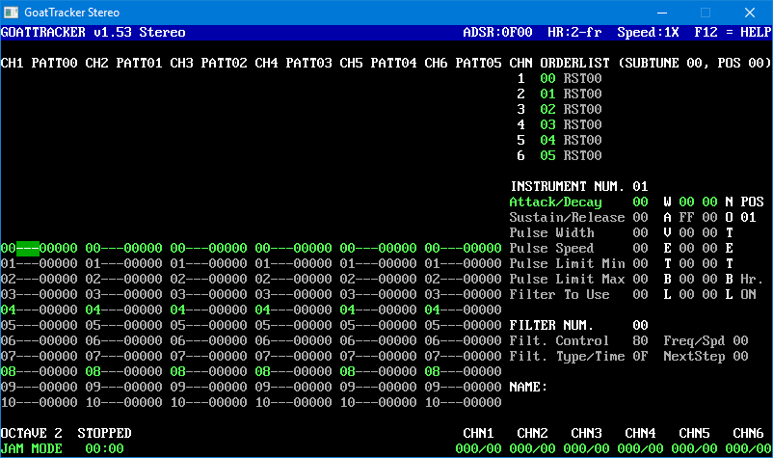Viewport: 773px width, 458px height.
Task: Click row 02 in the CH4 pattern
Action: point(293,279)
